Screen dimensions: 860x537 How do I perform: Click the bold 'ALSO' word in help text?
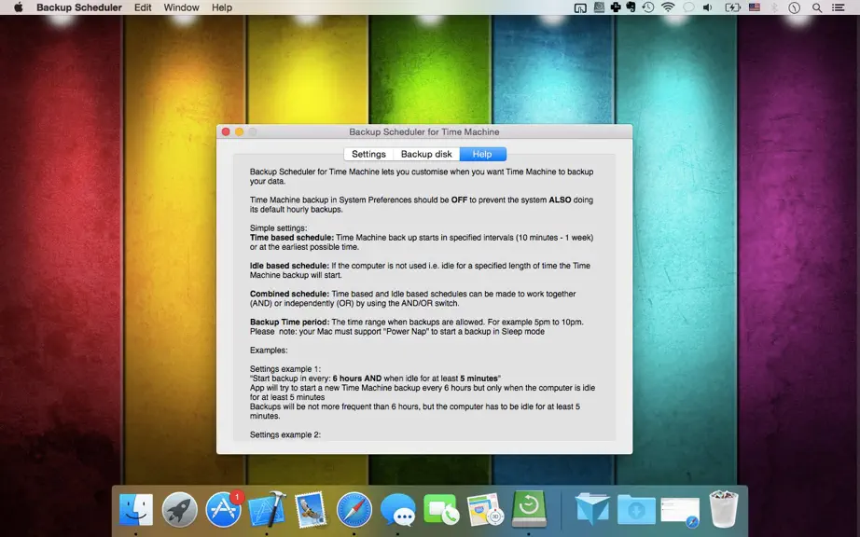[x=560, y=200]
